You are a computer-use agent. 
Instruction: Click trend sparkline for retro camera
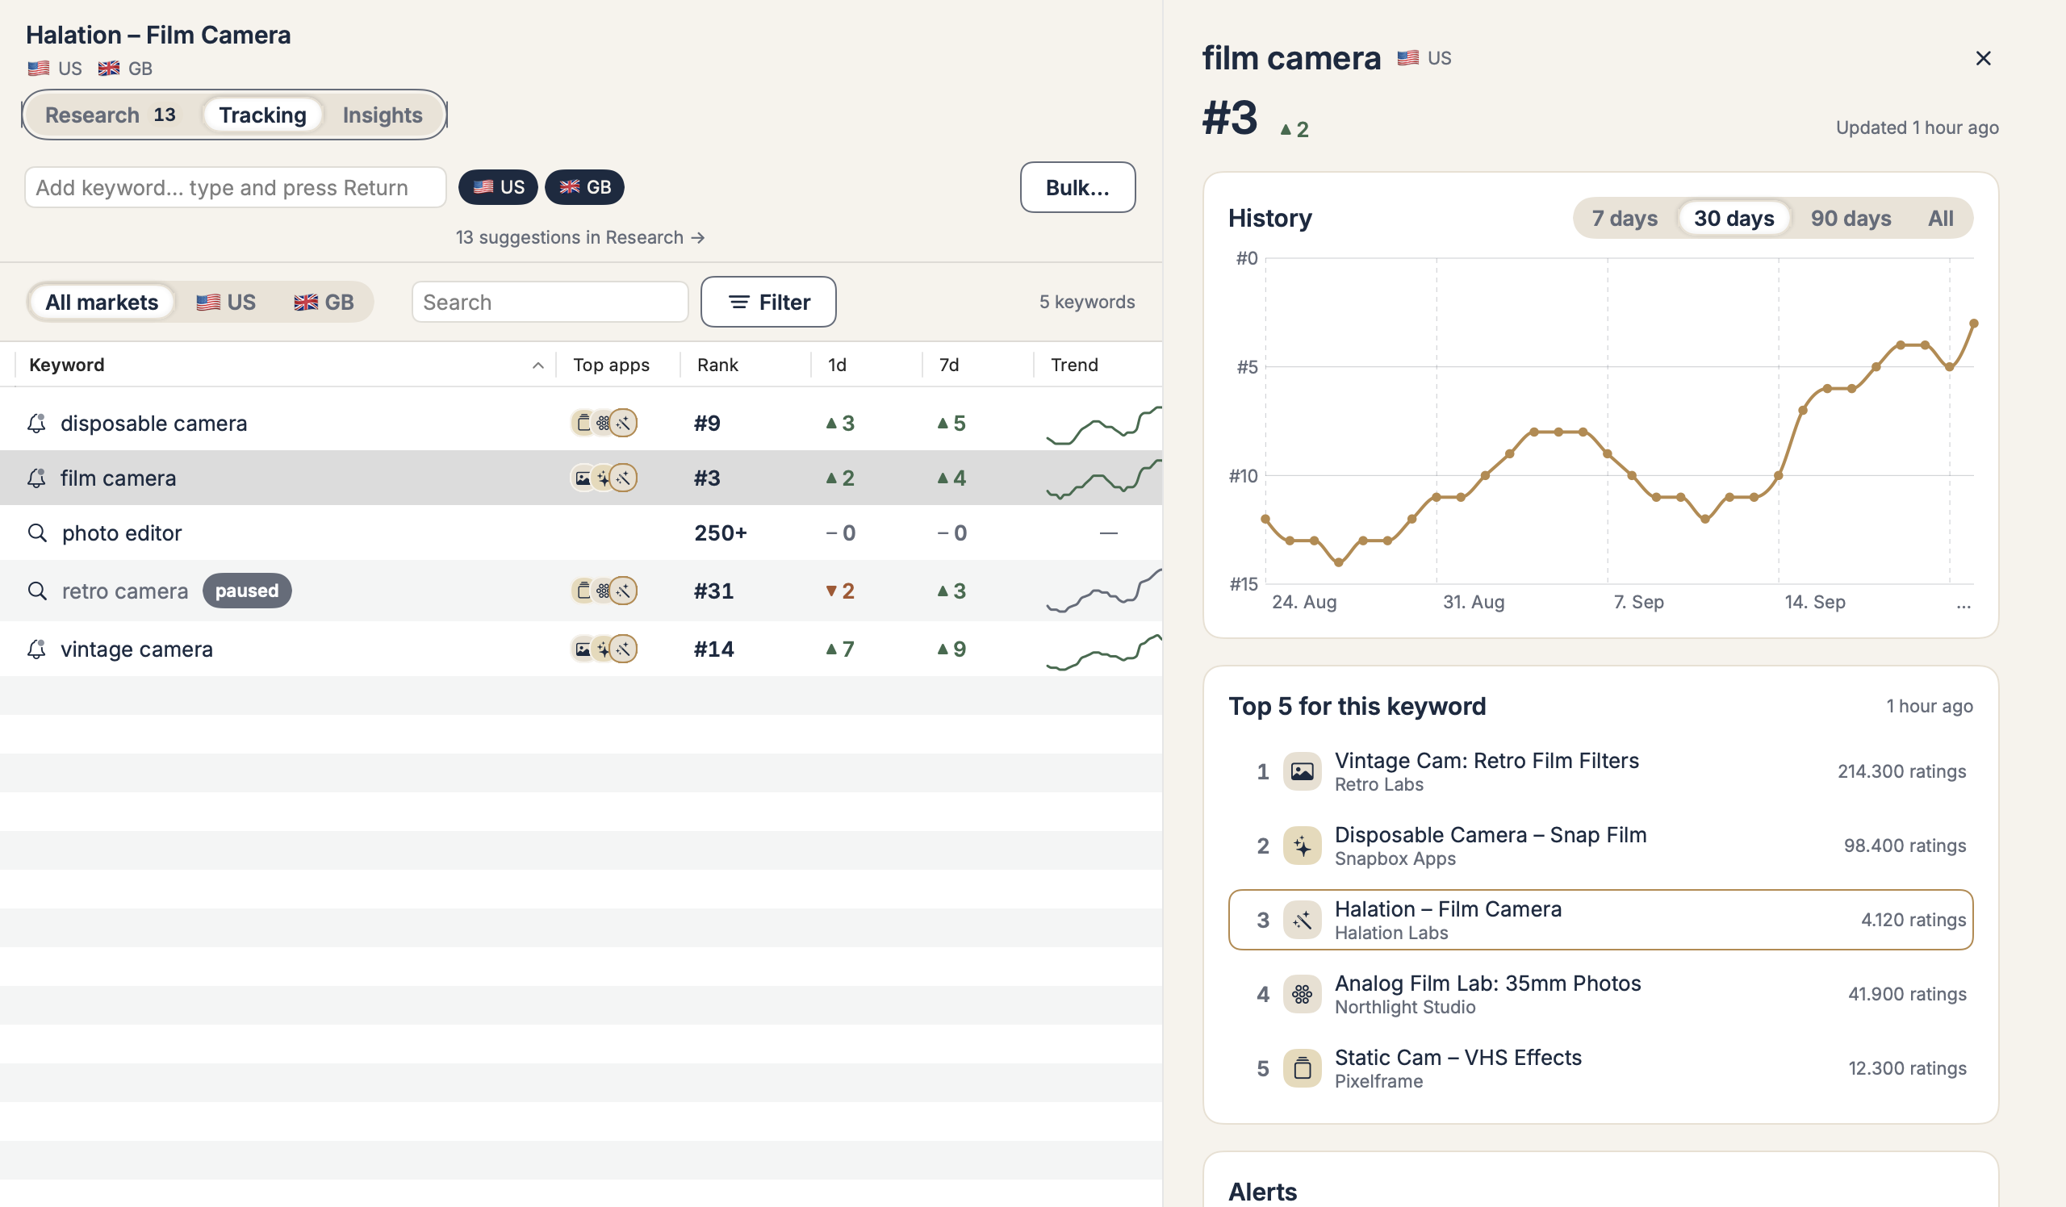(x=1103, y=591)
